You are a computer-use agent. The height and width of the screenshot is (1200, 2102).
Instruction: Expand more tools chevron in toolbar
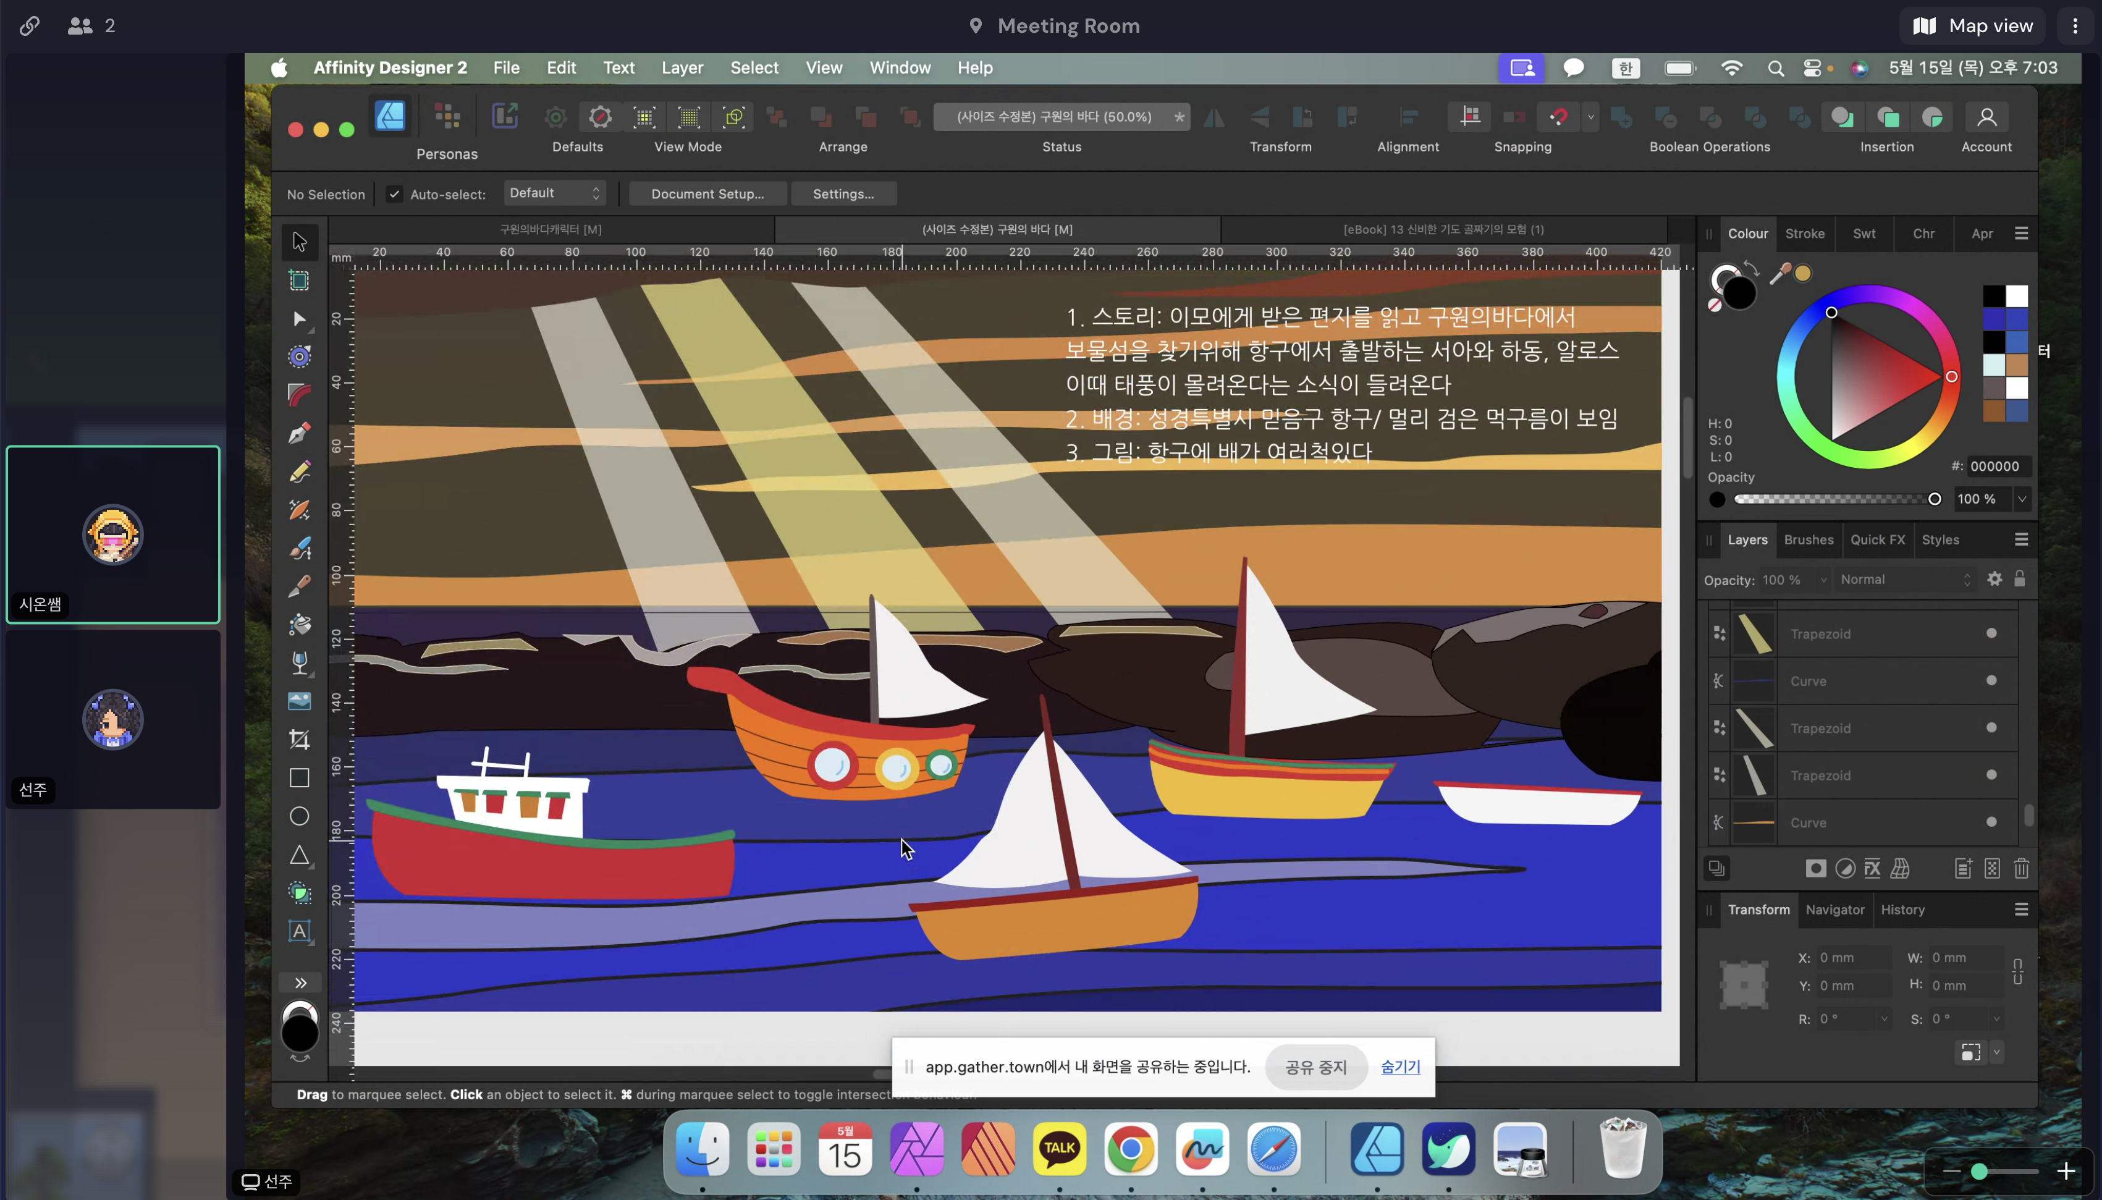[301, 982]
